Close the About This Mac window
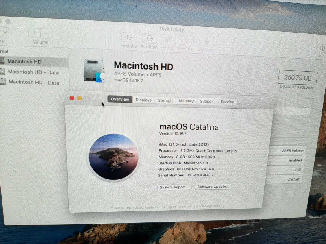 coord(72,98)
